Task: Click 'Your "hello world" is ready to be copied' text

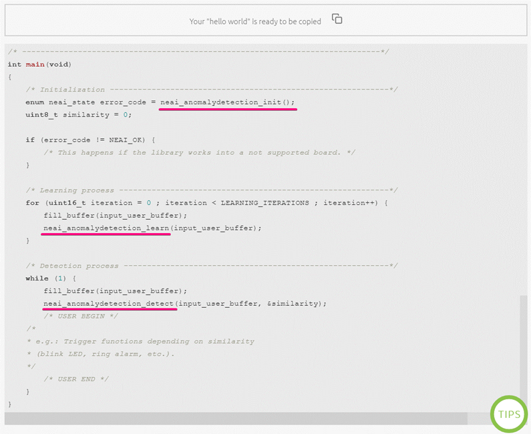Action: (x=255, y=21)
